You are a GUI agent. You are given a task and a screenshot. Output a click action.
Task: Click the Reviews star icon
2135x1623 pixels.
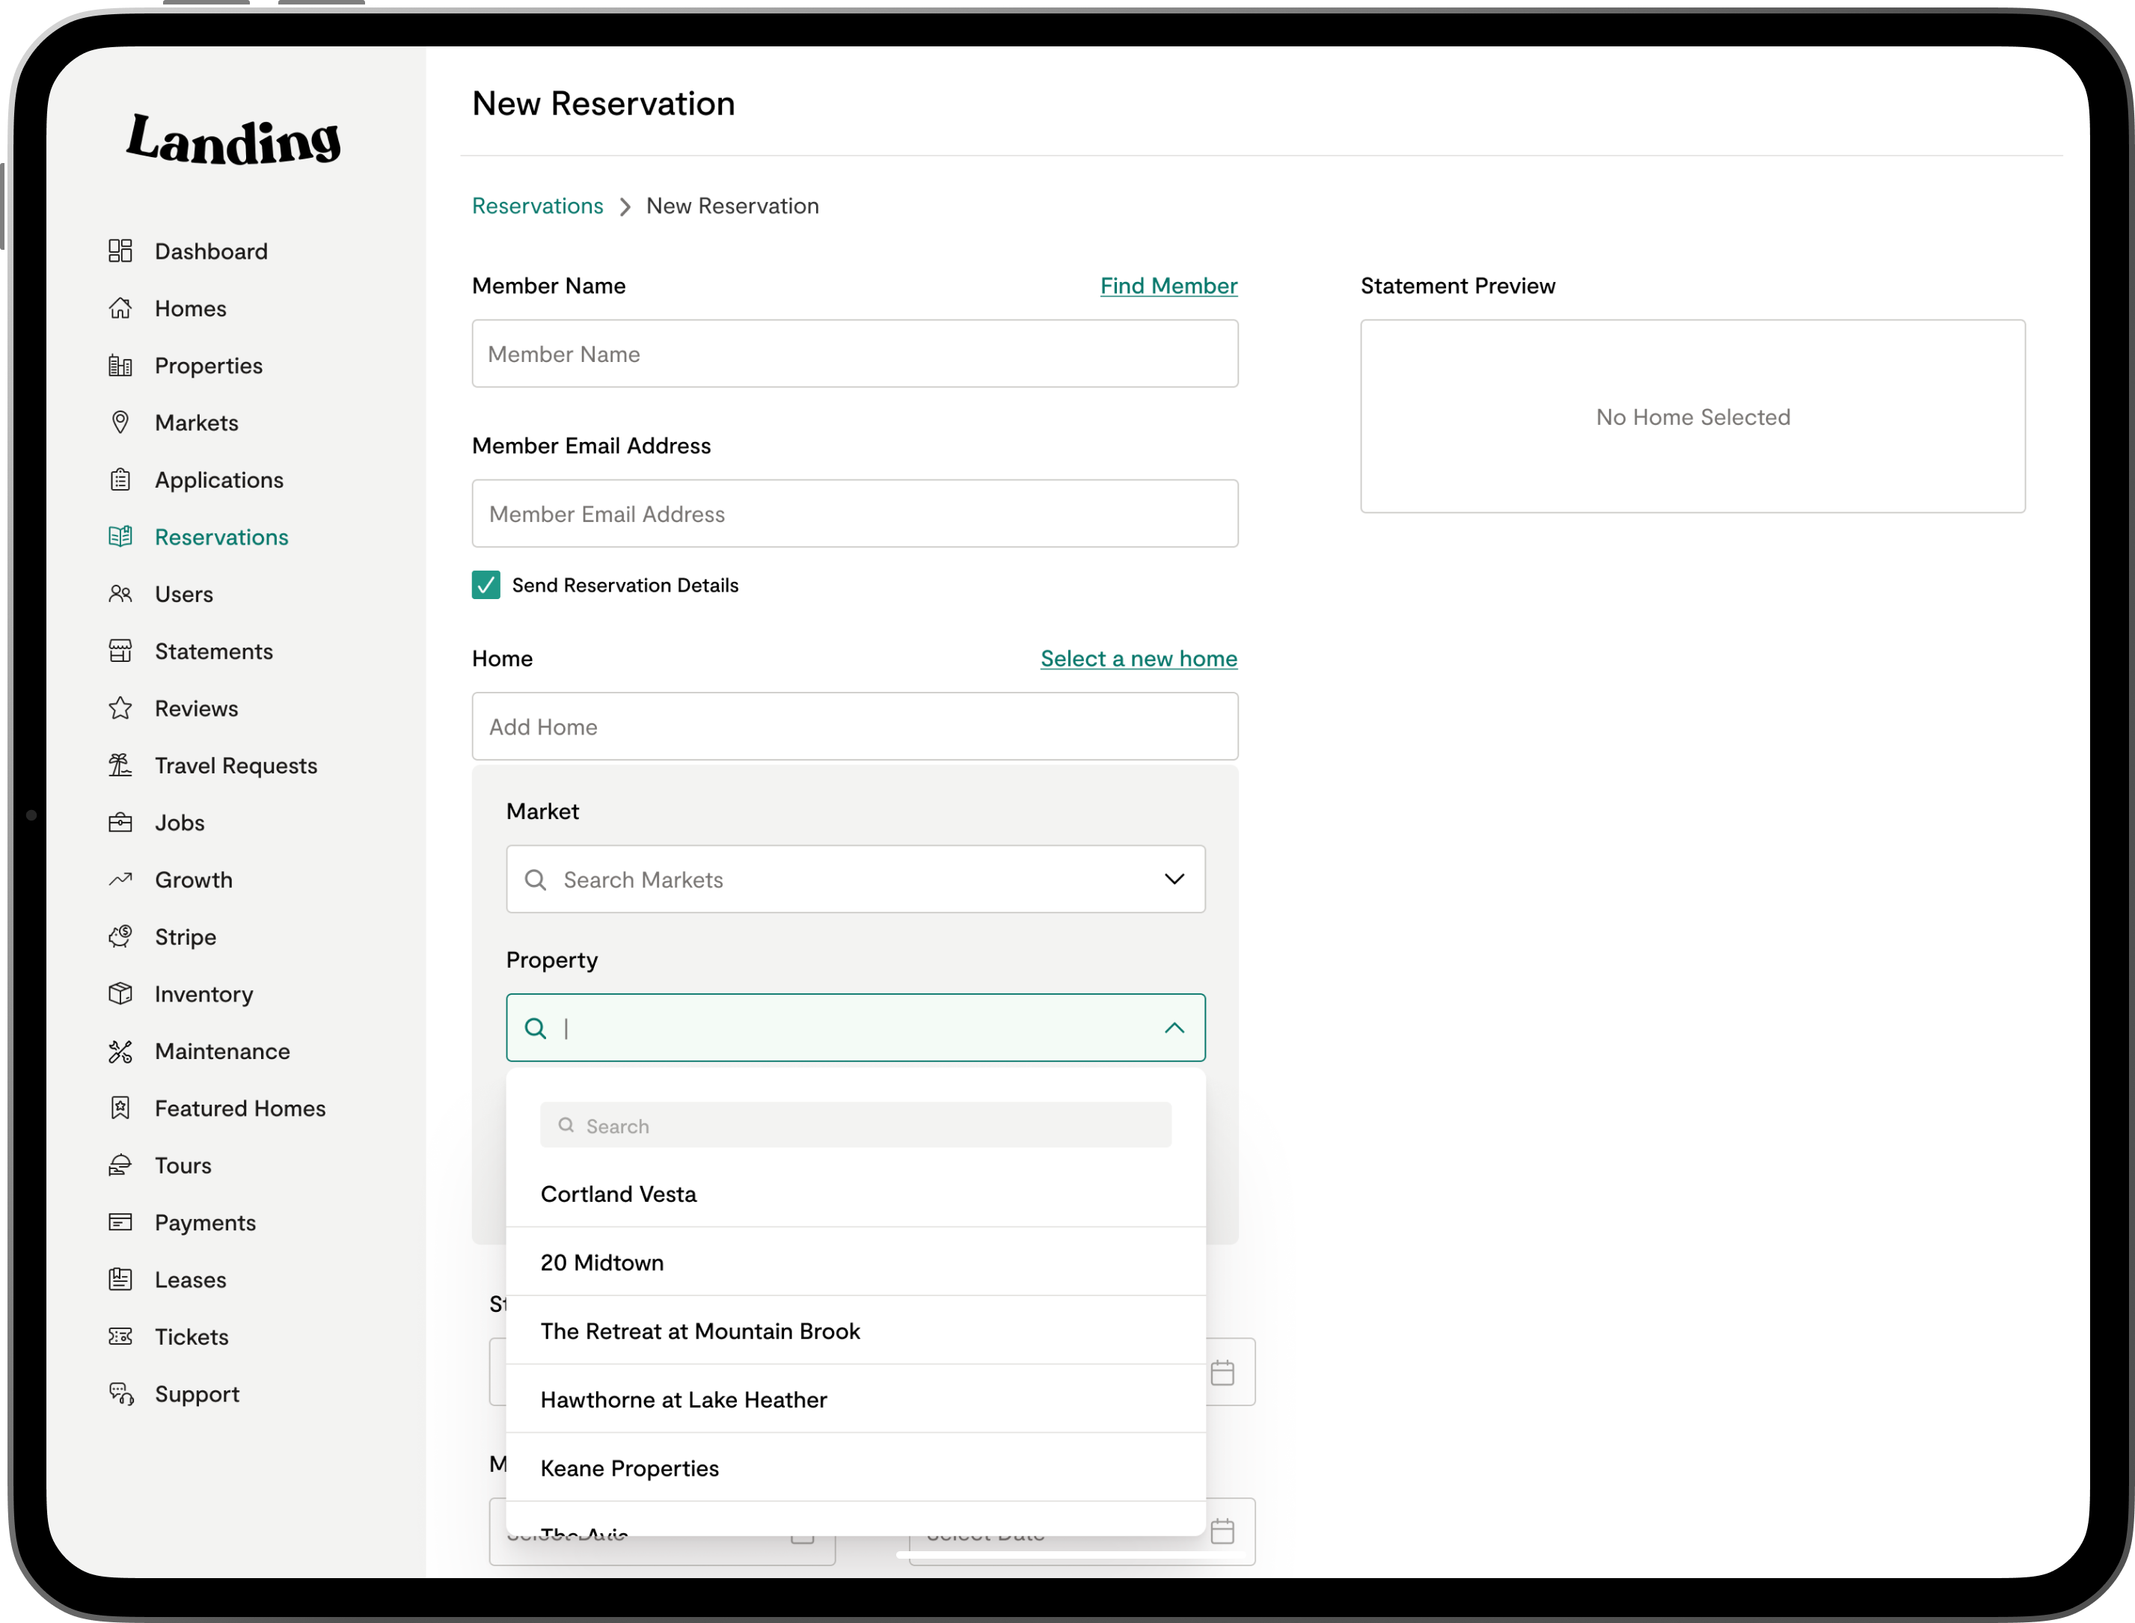(120, 708)
